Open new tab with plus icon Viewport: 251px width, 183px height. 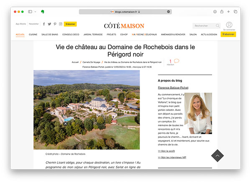(x=228, y=12)
